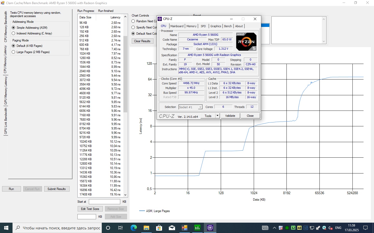Click the green bar chart taskbar icon
This screenshot has height=233, width=374.
click(x=197, y=228)
